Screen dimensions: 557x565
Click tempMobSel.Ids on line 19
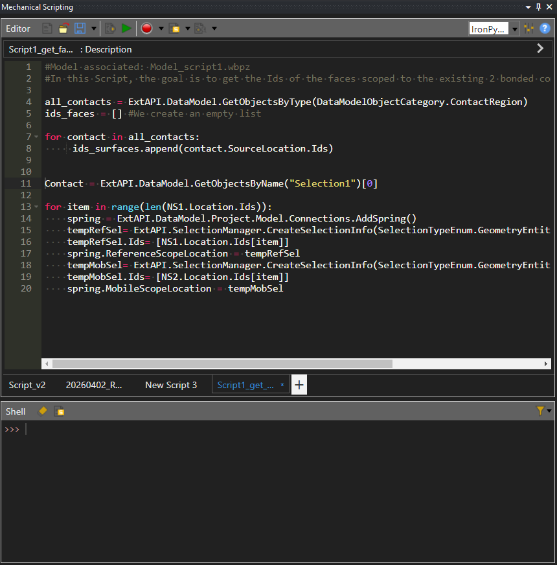(106, 277)
